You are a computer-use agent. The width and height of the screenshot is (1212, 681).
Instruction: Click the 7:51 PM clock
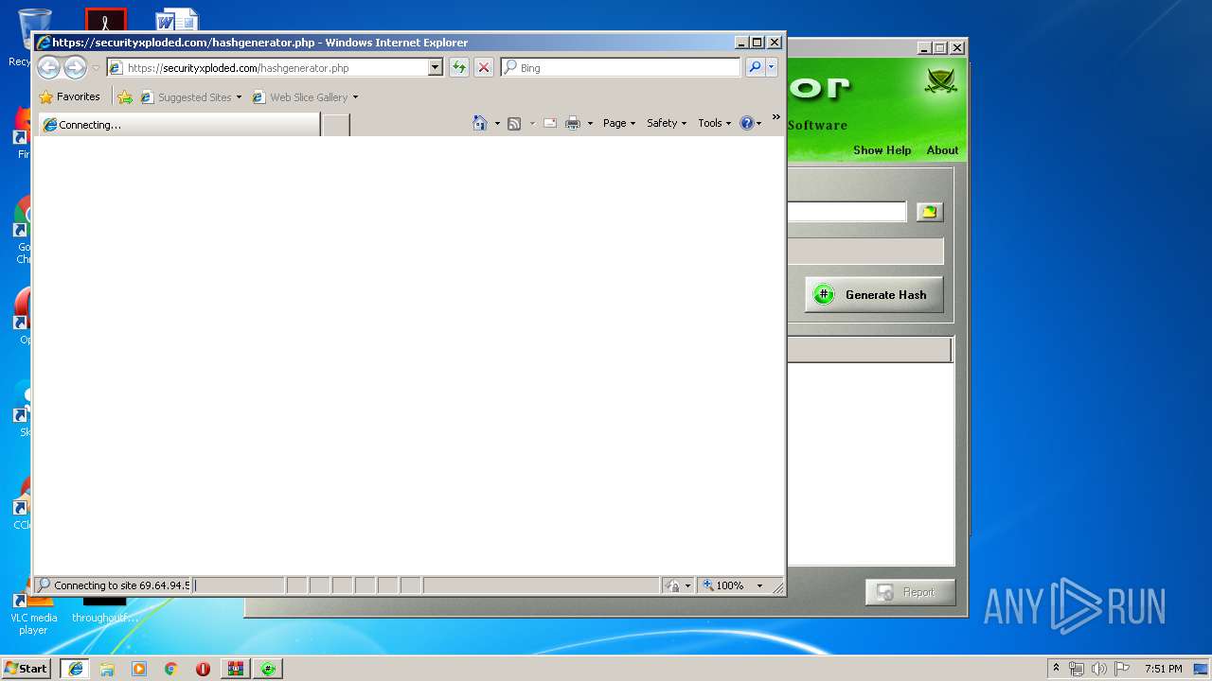click(x=1163, y=669)
